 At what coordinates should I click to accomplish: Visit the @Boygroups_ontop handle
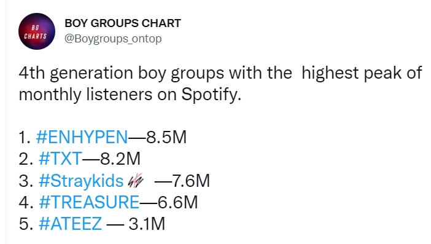(113, 39)
